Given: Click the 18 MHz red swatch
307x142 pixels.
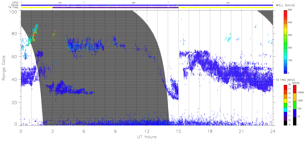Looking at the screenshot, I should 285,87.
